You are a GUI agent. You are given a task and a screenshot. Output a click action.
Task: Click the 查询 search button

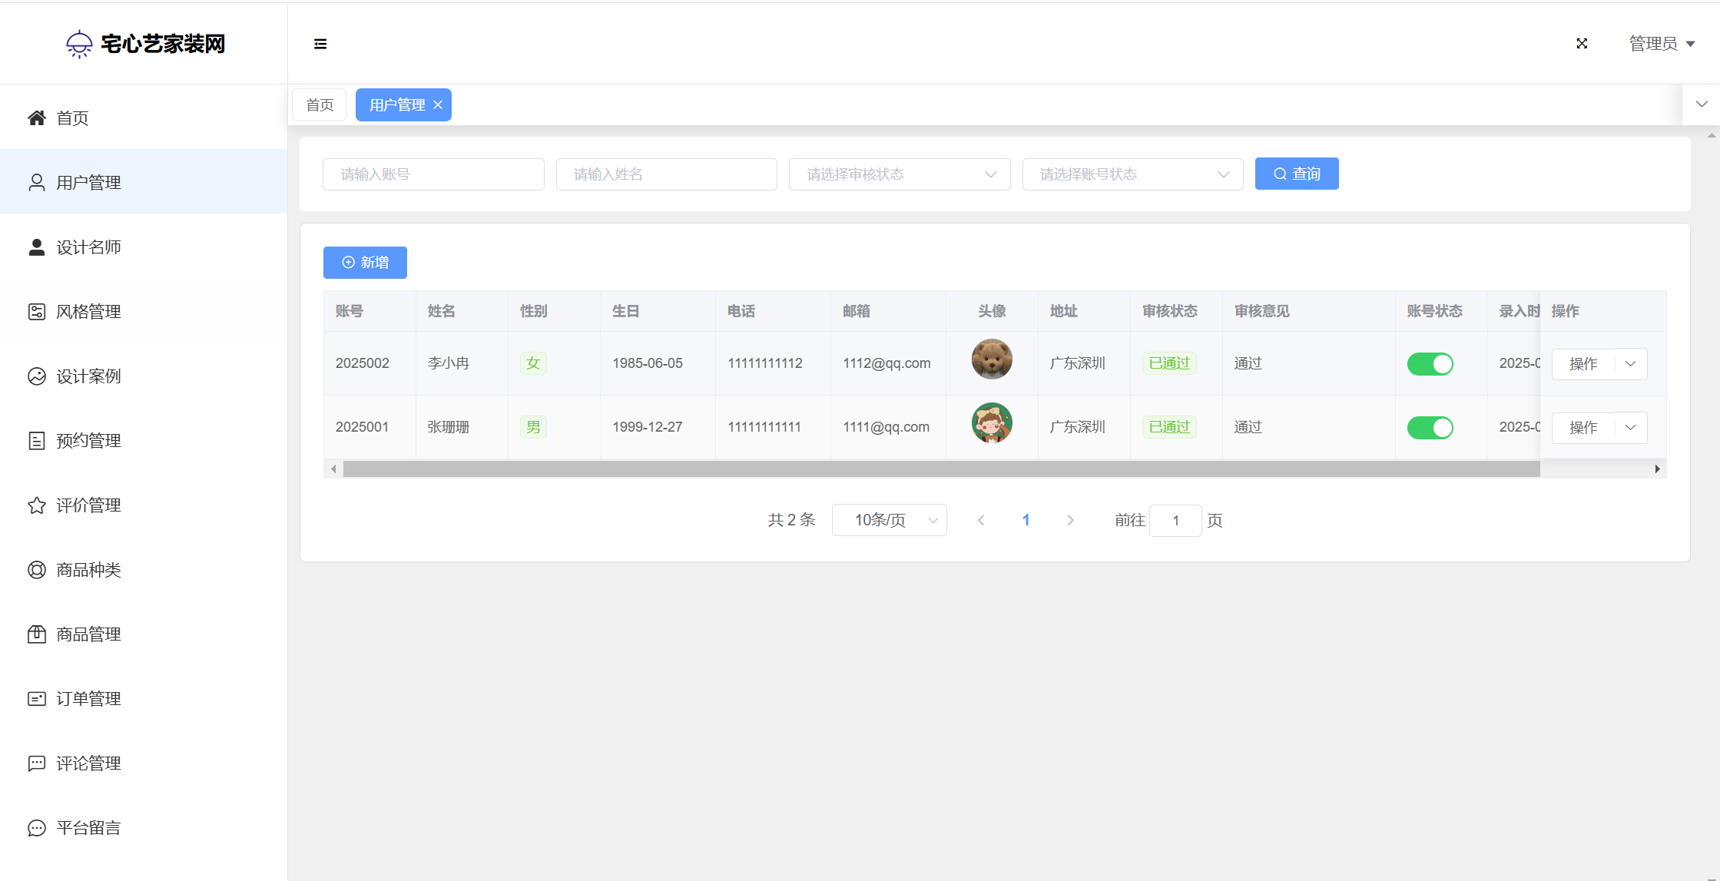pyautogui.click(x=1297, y=174)
